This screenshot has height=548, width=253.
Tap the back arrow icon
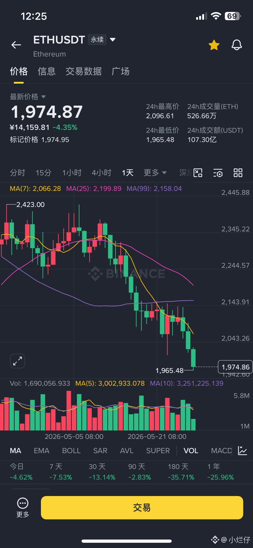tap(16, 45)
